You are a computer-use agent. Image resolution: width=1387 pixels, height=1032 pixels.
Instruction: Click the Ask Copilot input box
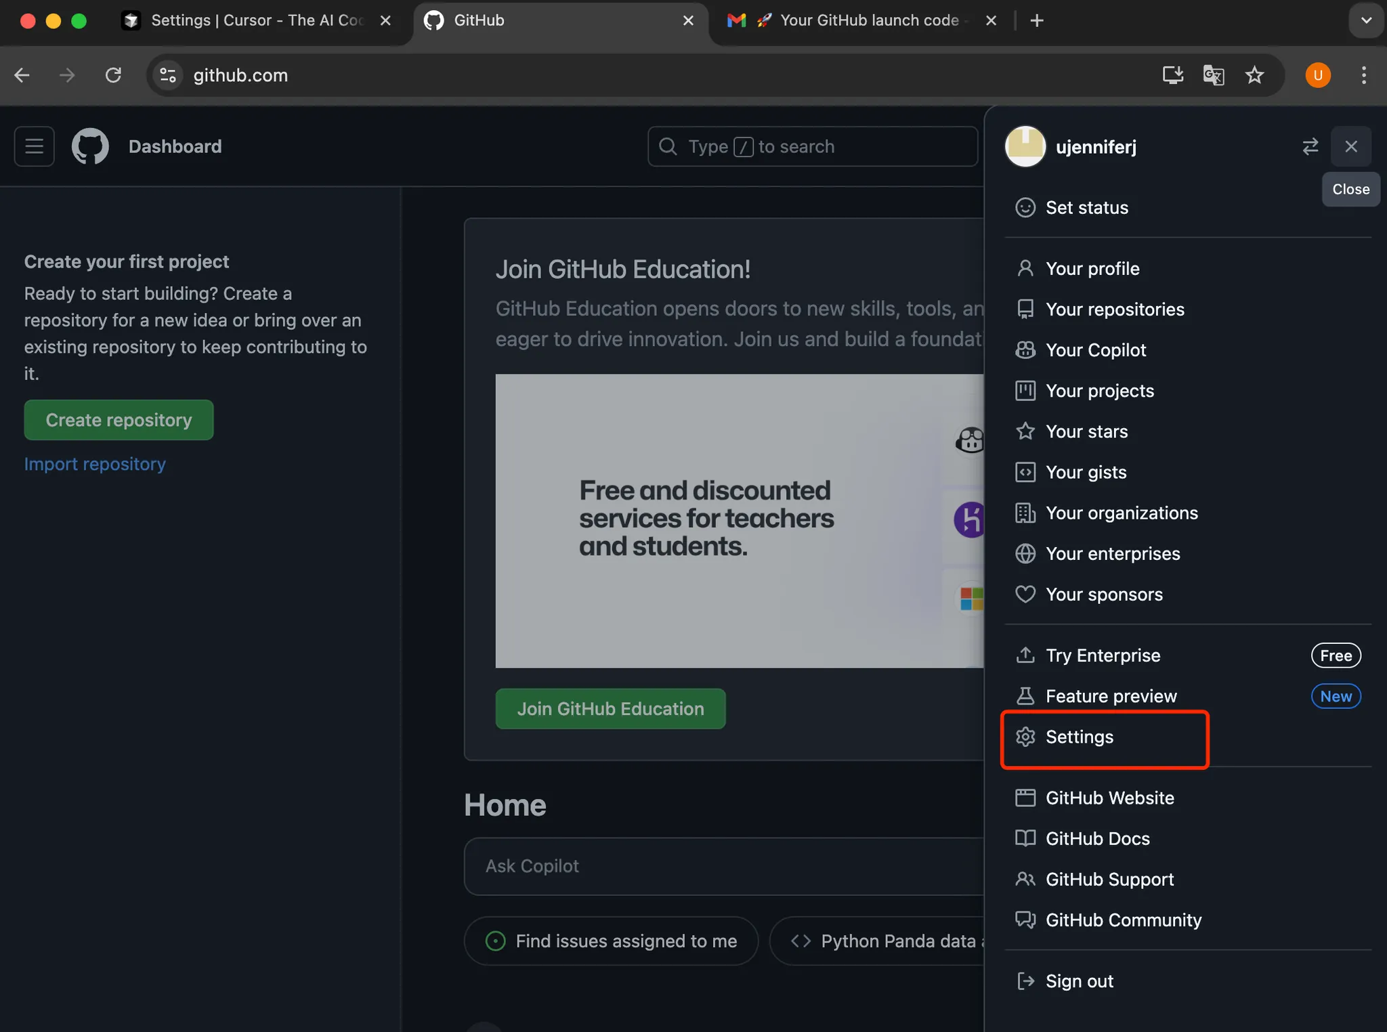tap(723, 866)
